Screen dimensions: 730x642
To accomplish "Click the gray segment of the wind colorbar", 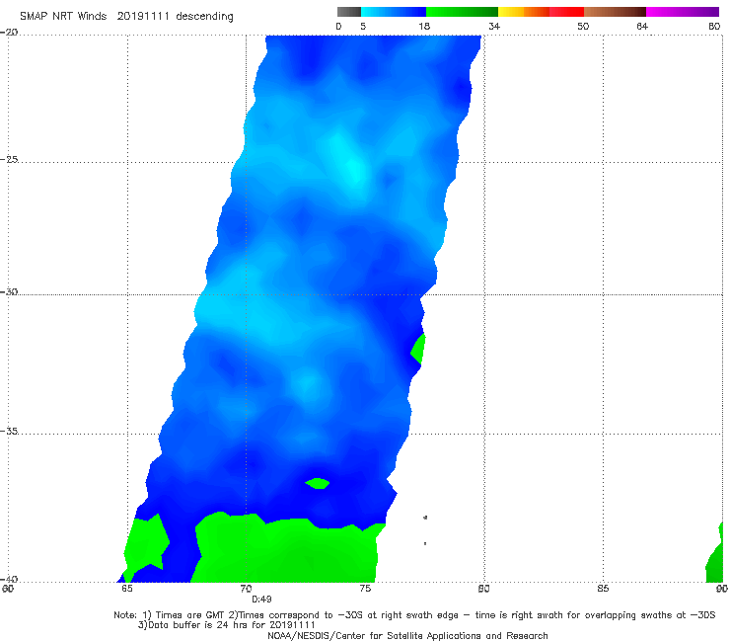I will tap(349, 12).
